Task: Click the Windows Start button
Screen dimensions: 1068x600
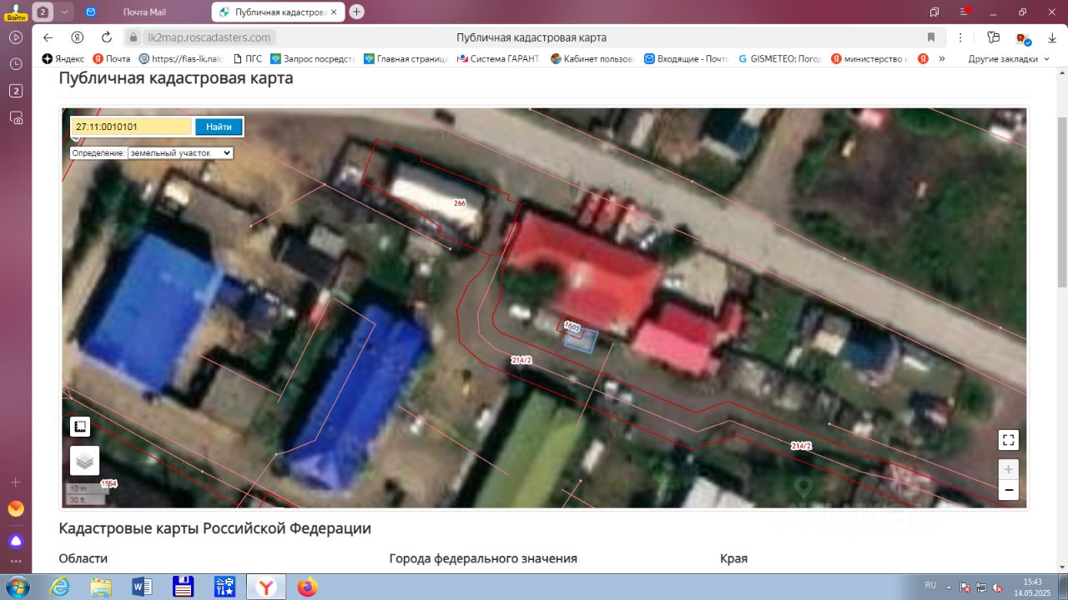Action: coord(17,587)
